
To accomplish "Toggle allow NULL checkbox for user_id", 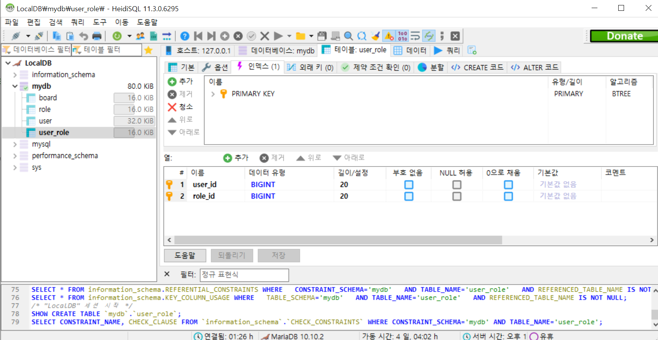I will pyautogui.click(x=457, y=185).
